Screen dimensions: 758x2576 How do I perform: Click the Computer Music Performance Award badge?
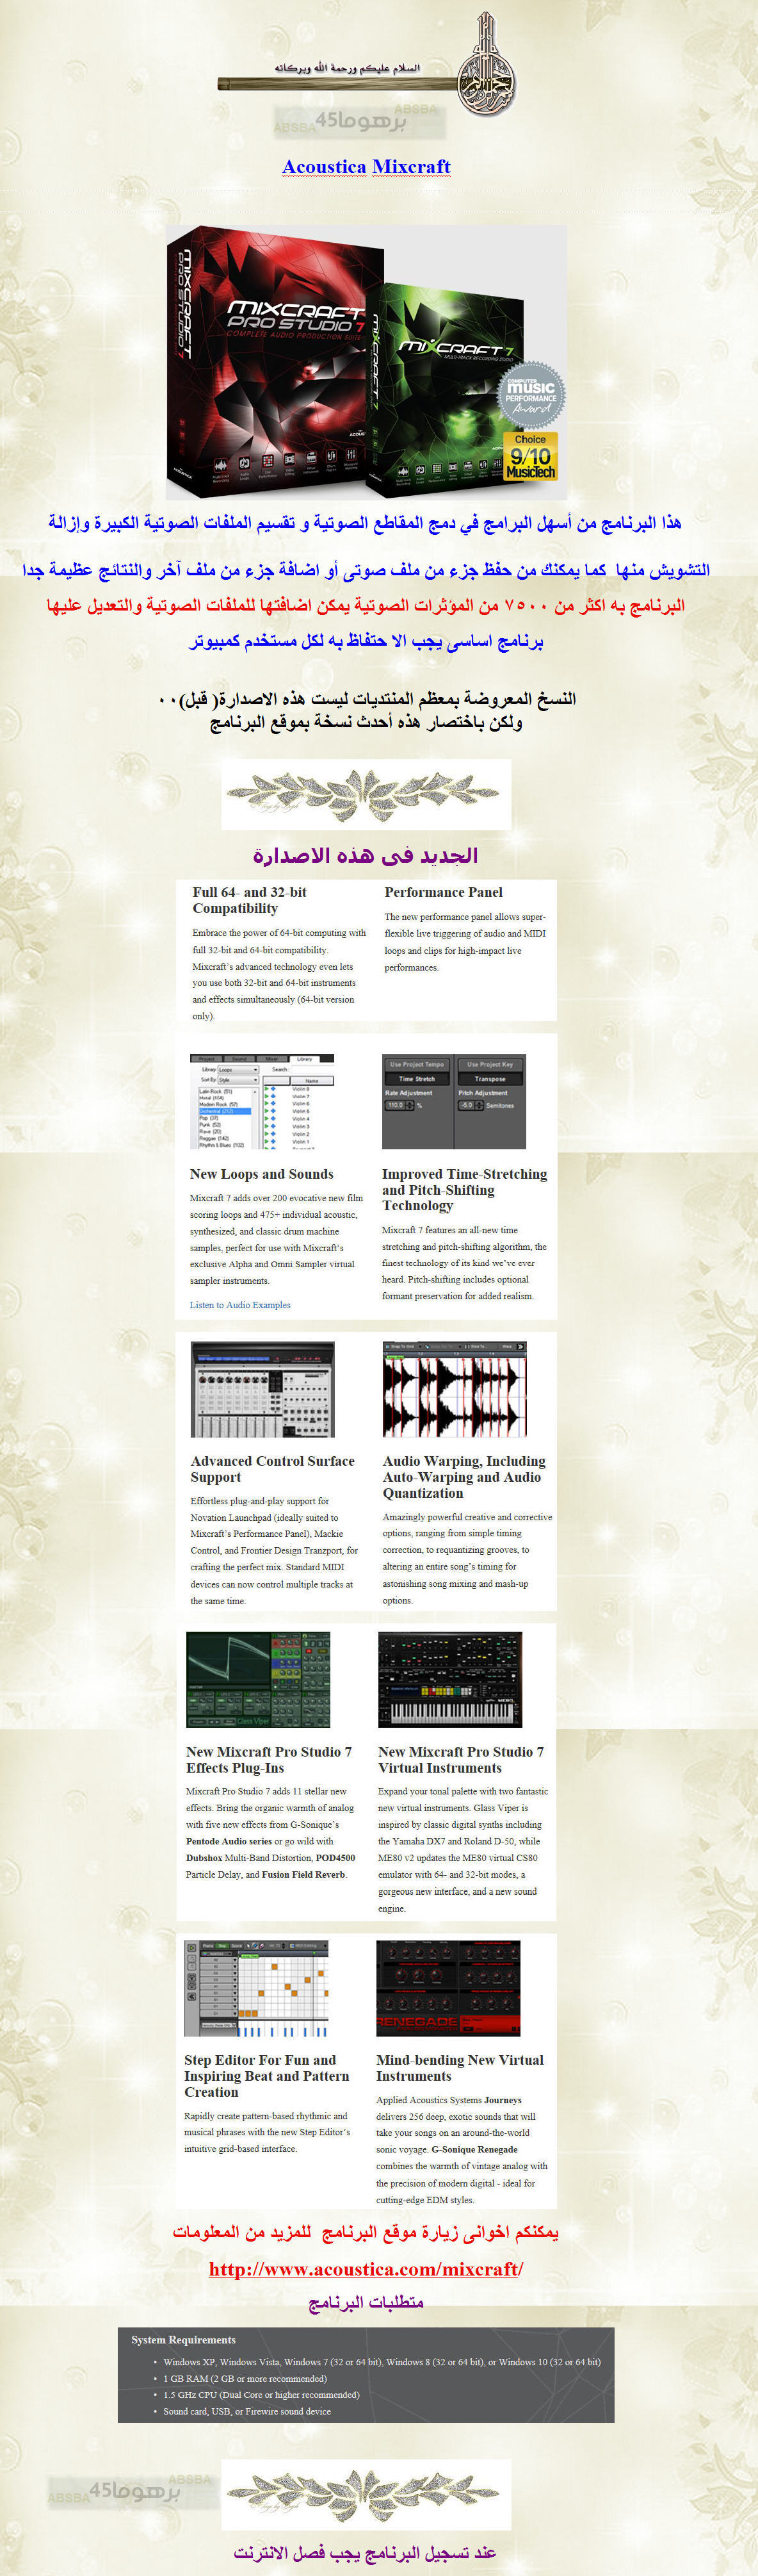tap(530, 395)
